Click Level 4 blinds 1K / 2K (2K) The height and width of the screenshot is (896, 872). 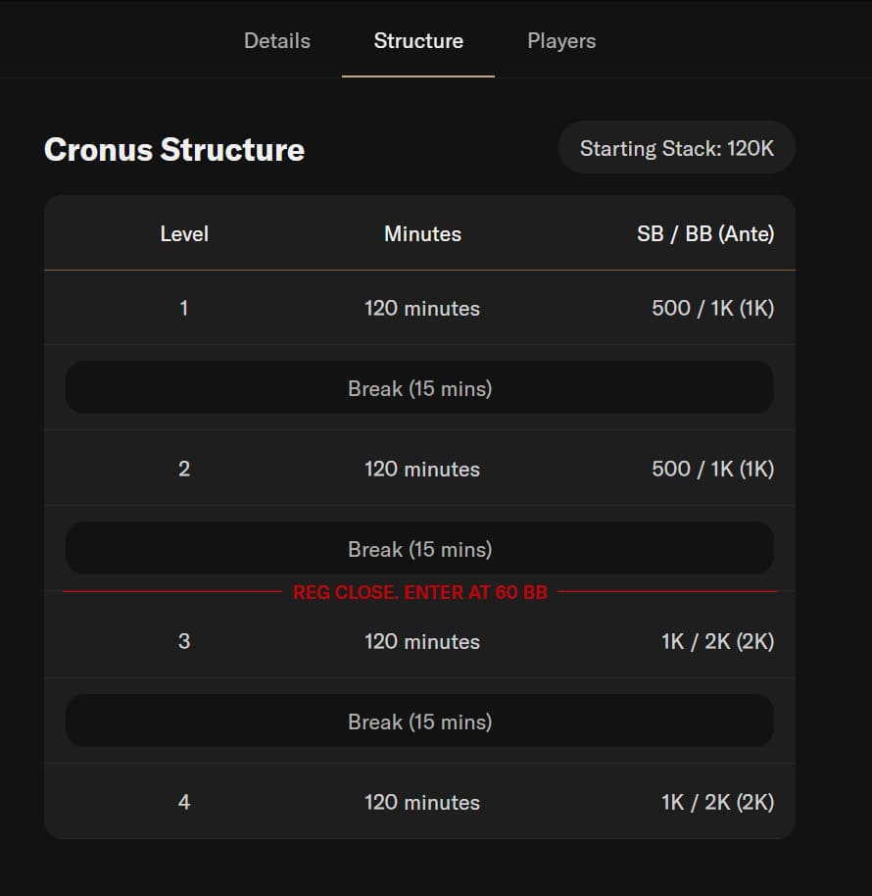tap(717, 802)
